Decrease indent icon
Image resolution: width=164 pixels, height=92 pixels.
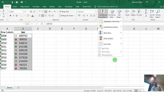tap(49, 16)
